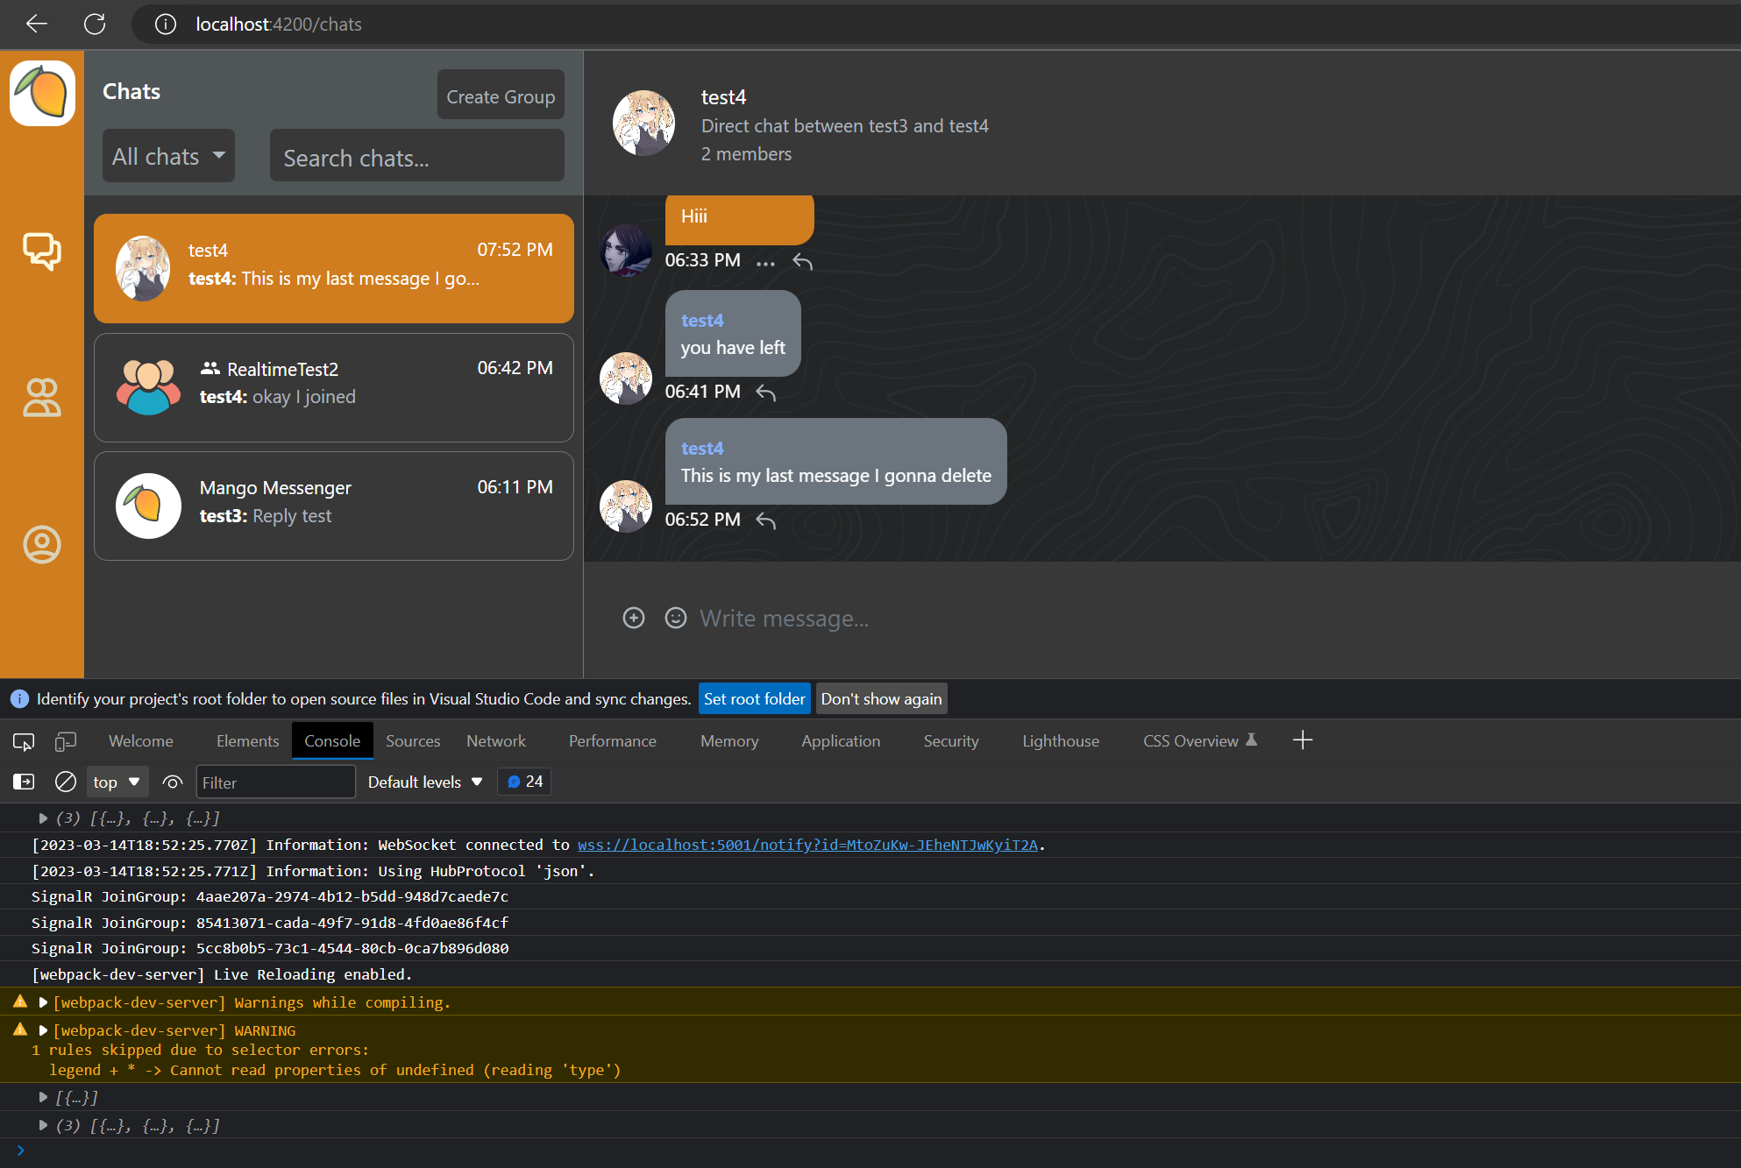Click reply arrow on 06:52 PM message
This screenshot has width=1741, height=1168.
coord(765,520)
